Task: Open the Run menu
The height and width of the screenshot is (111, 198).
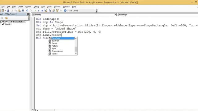Action: tap(43, 7)
